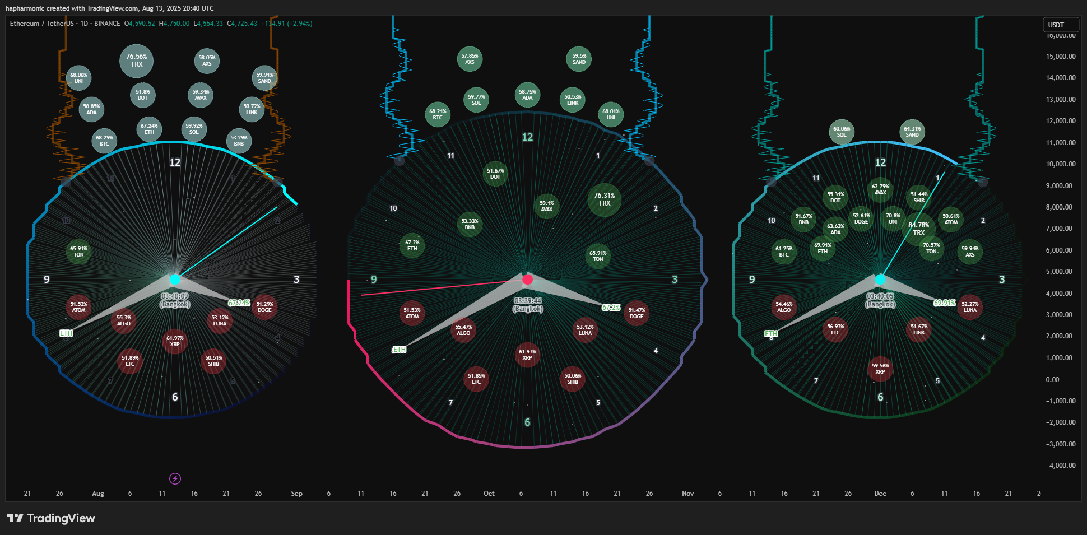Click the 61.25% BTC bubble
The width and height of the screenshot is (1087, 535).
784,252
